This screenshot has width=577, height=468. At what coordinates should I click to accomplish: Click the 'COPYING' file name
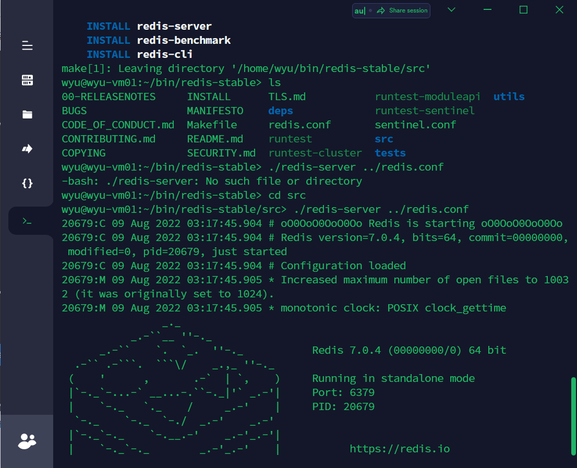tap(83, 153)
